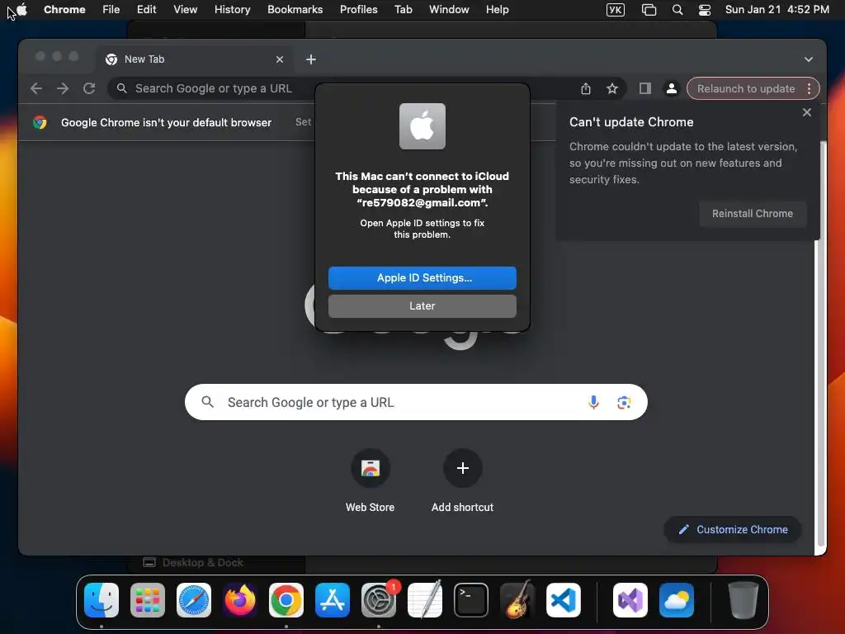
Task: Bookmark this tab with the star icon
Action: [x=612, y=88]
